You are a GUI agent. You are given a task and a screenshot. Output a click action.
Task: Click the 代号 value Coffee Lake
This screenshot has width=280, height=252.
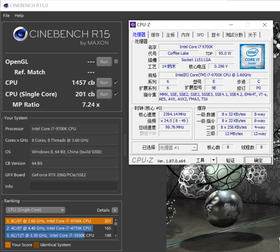coord(178,53)
